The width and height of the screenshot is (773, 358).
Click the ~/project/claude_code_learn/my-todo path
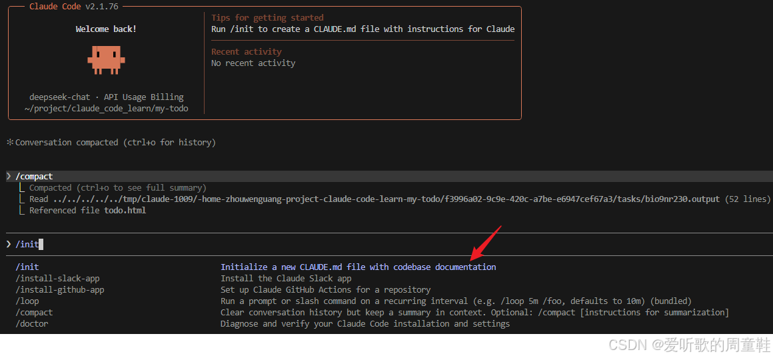point(106,109)
